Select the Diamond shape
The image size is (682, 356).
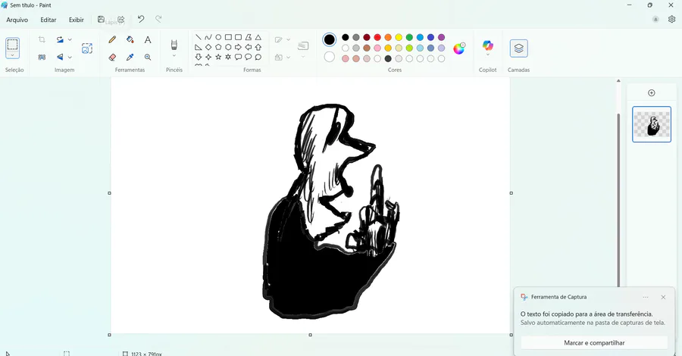208,47
